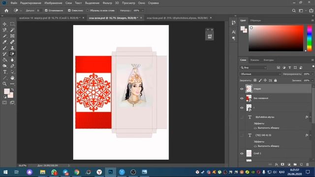Select the Brush tool
The height and width of the screenshot is (177, 315).
tap(4, 48)
